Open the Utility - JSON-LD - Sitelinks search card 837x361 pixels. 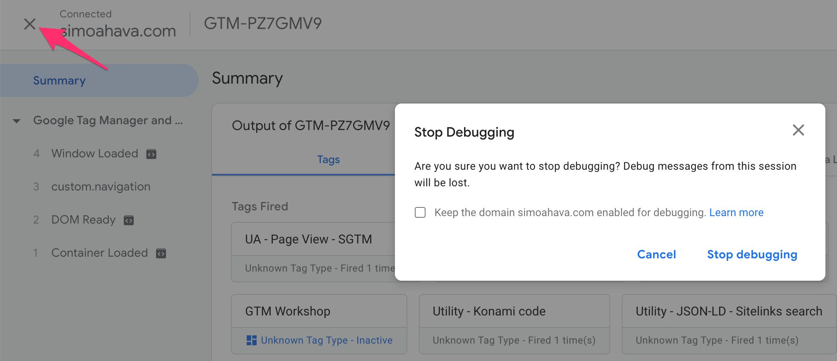point(729,324)
